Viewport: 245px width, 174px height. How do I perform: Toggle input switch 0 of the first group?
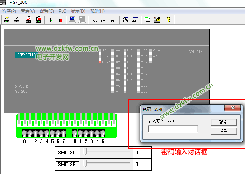(24, 133)
